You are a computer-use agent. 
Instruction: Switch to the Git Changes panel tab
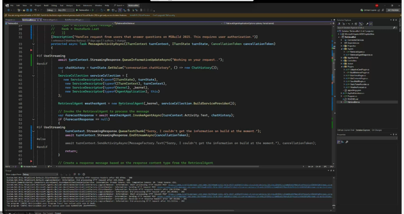tap(377, 130)
